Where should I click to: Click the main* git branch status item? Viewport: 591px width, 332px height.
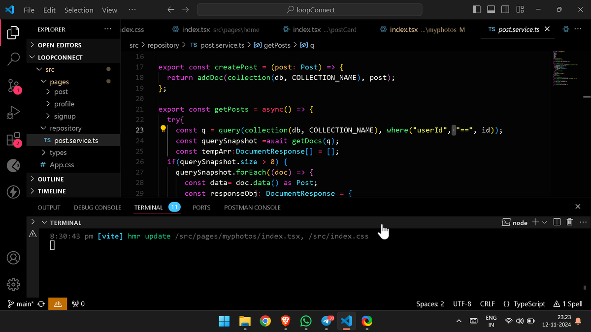pyautogui.click(x=20, y=304)
